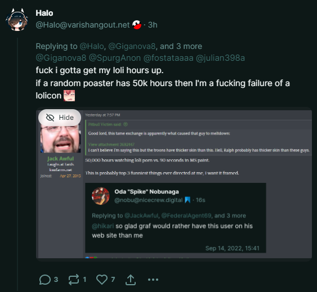Open the @Giganova8 link in Replying to line

132,46
